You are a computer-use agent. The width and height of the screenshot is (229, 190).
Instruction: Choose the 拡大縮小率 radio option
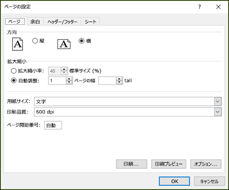14,71
